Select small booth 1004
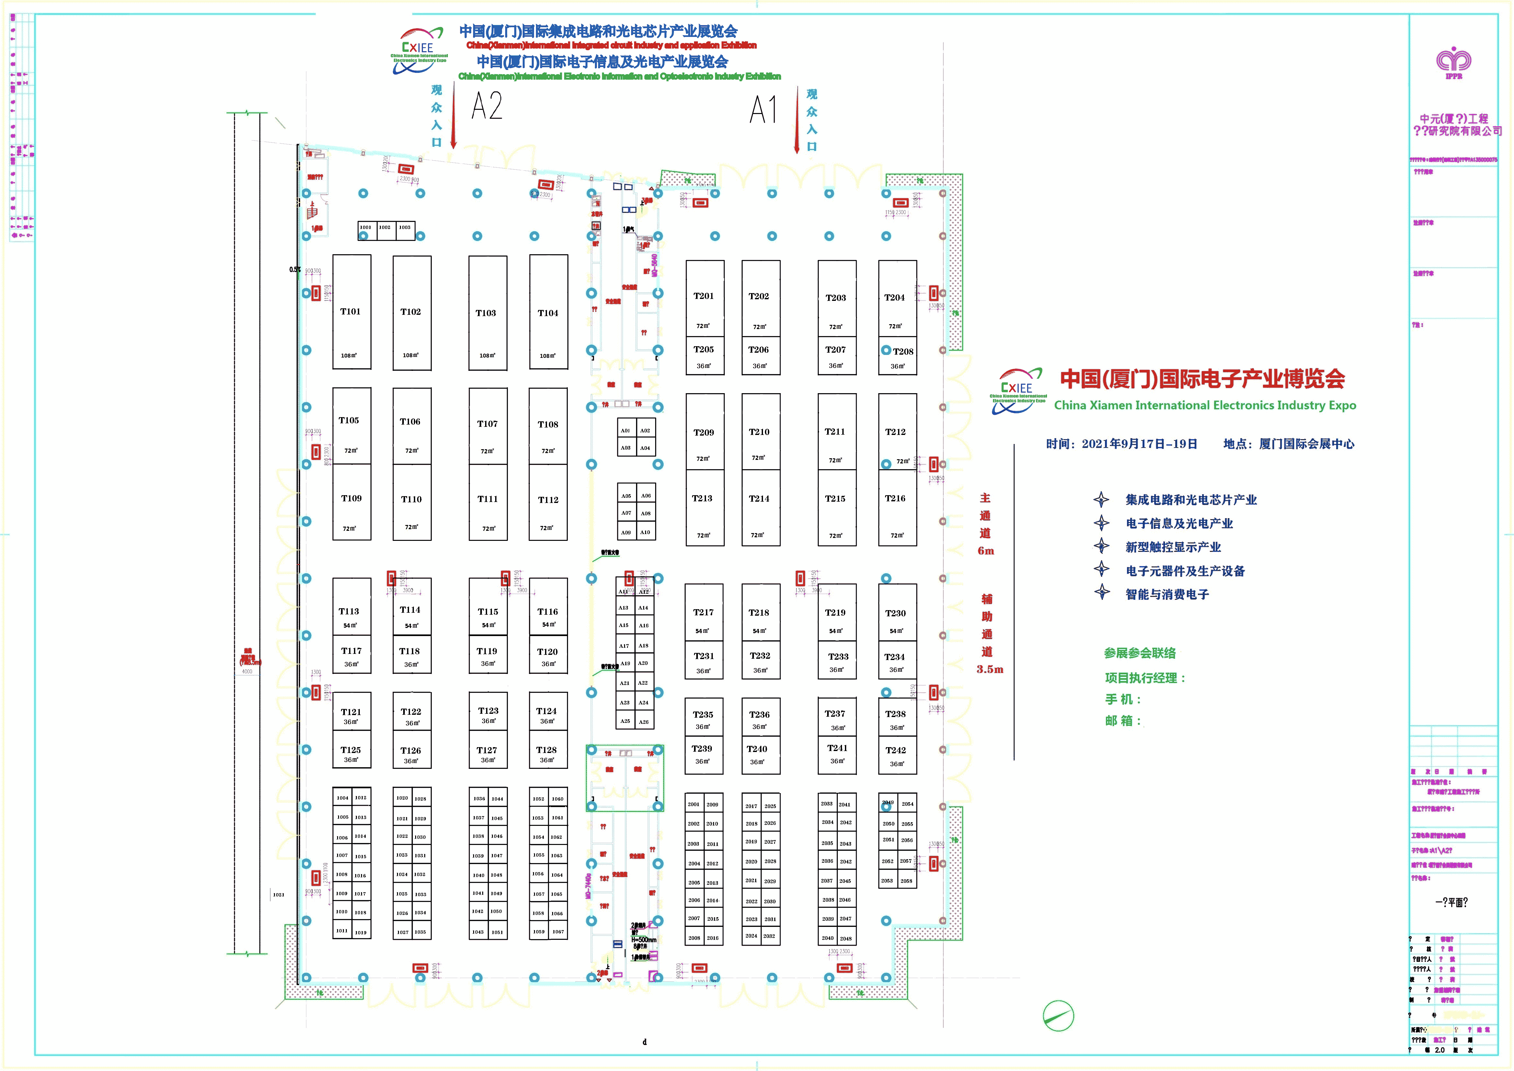The image size is (1514, 1071). pos(342,797)
